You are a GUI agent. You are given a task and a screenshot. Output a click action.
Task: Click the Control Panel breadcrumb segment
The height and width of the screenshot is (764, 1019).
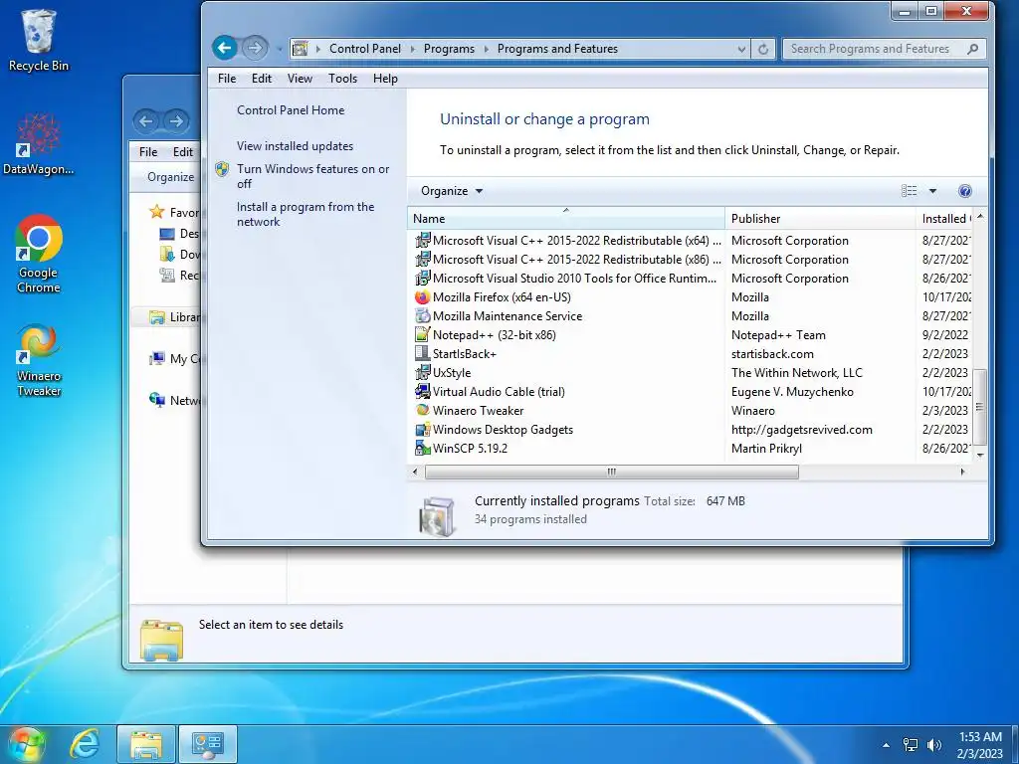tap(365, 49)
